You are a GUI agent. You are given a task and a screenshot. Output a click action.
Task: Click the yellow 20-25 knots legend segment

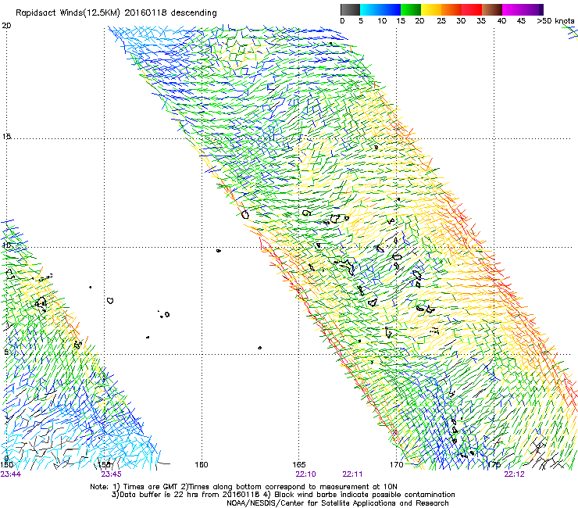click(431, 9)
